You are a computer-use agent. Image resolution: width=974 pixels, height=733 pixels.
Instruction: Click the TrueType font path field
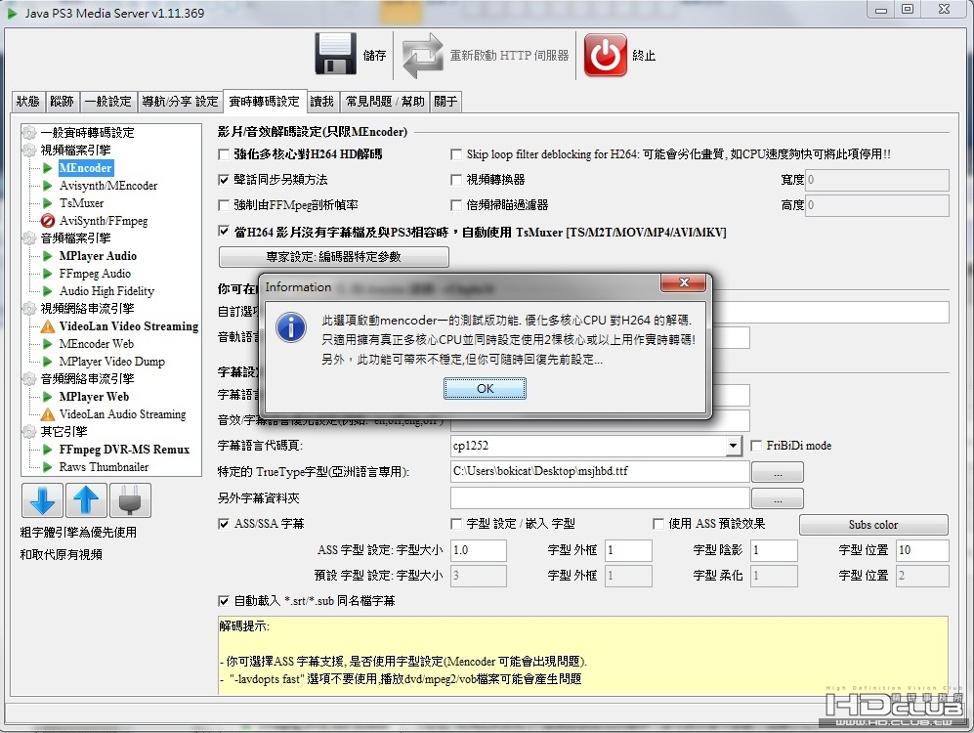coord(600,471)
